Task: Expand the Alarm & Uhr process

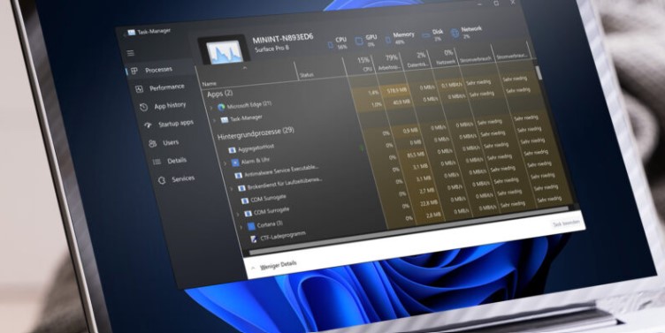Action: (225, 163)
